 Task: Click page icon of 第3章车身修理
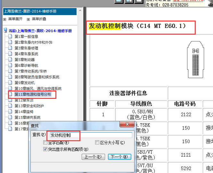[10, 48]
